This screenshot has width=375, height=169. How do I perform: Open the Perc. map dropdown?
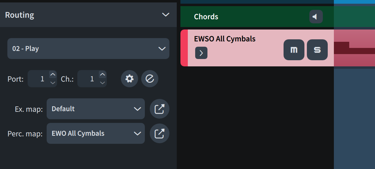point(95,133)
